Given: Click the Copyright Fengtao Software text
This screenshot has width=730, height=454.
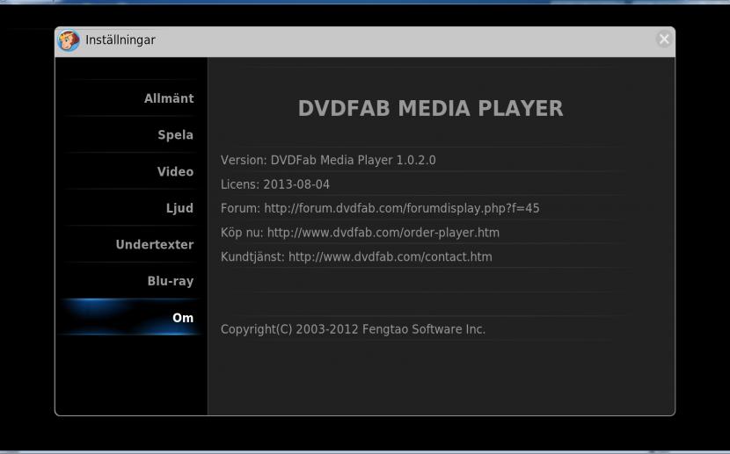Looking at the screenshot, I should click(353, 329).
